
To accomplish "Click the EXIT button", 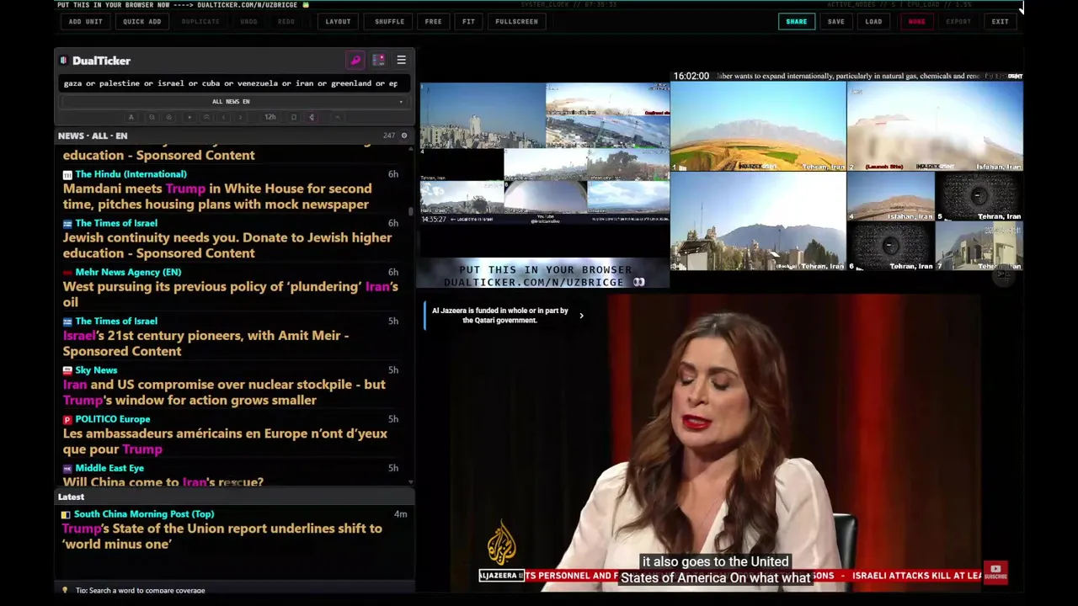I will (1001, 21).
